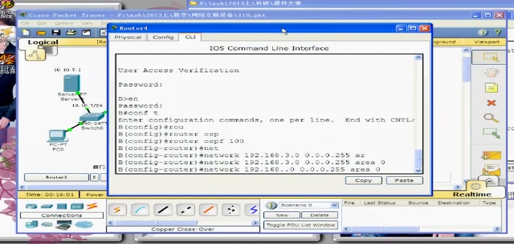This screenshot has width=514, height=244.
Task: Create New scenario
Action: [x=281, y=215]
